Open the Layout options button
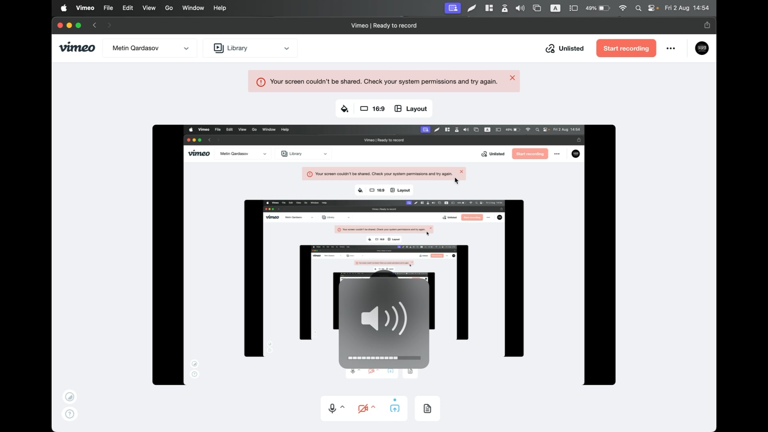This screenshot has height=432, width=768. click(411, 109)
